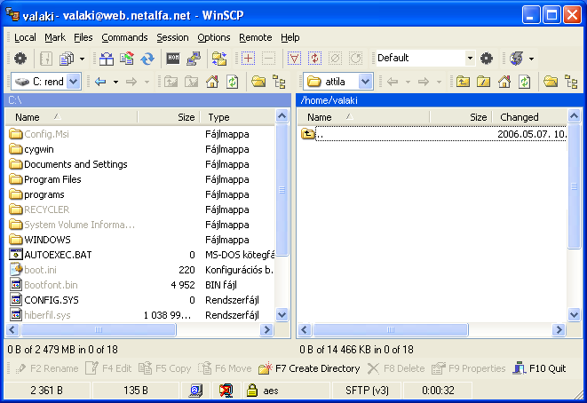Open the Local menu
Image resolution: width=587 pixels, height=403 pixels.
25,37
